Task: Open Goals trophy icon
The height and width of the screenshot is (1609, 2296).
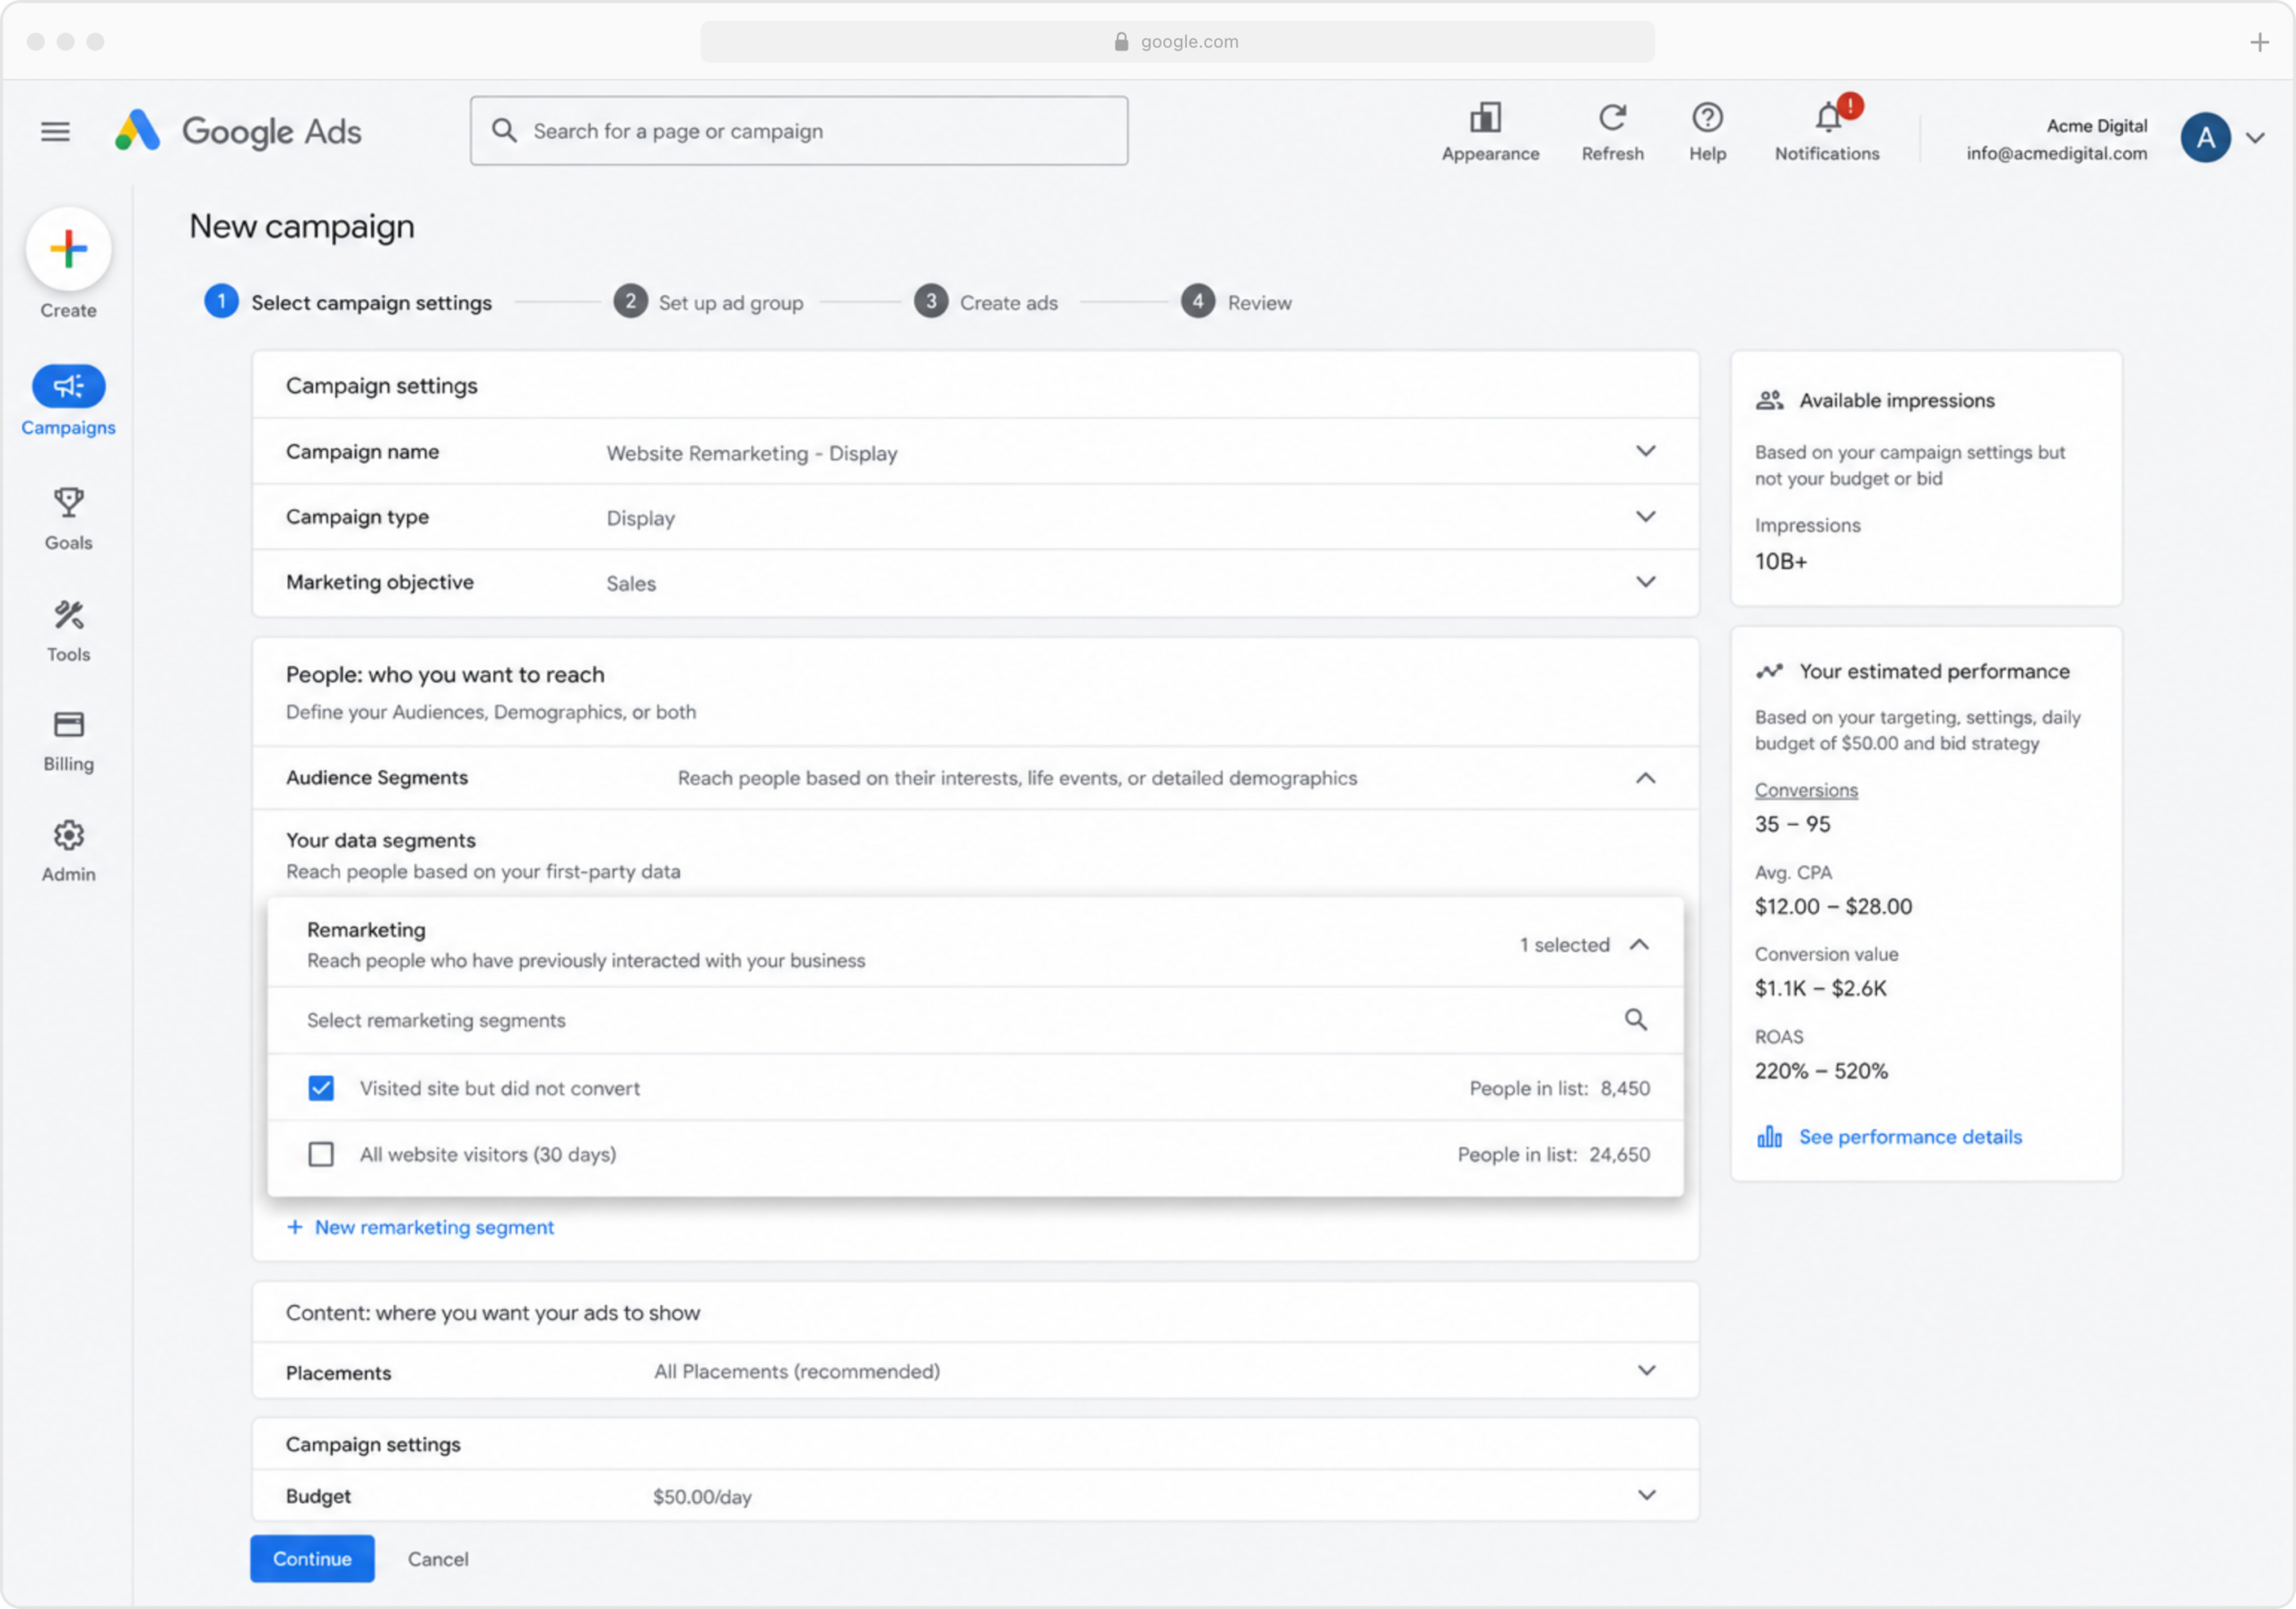Action: (x=68, y=502)
